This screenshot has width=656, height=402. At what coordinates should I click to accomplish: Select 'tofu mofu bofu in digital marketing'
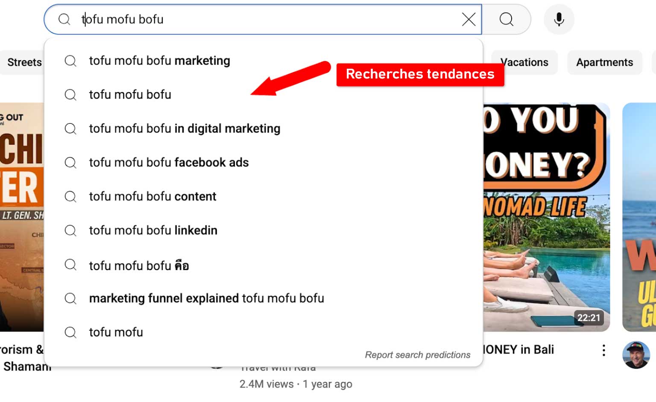pos(184,128)
